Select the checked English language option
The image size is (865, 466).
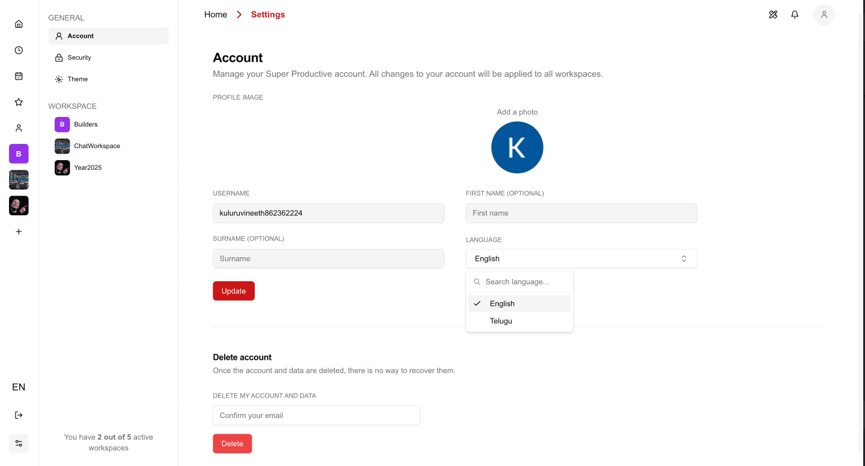(503, 303)
